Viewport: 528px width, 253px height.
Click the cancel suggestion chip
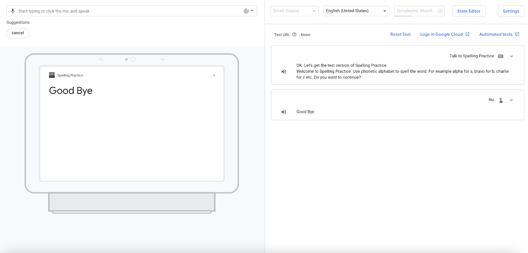[18, 33]
